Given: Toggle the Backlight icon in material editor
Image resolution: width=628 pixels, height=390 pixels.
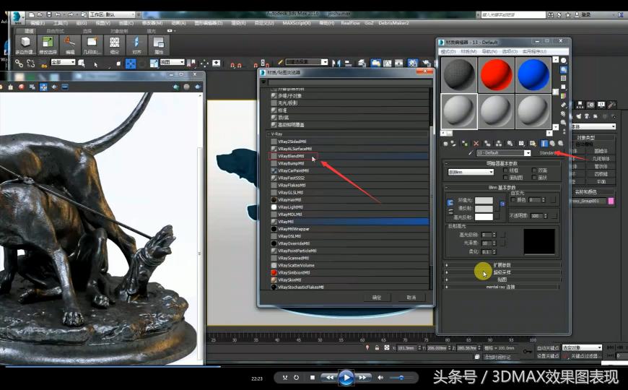Looking at the screenshot, I should [564, 69].
